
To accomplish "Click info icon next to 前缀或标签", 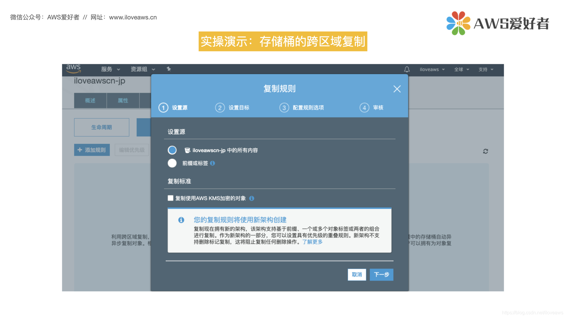I will 213,163.
